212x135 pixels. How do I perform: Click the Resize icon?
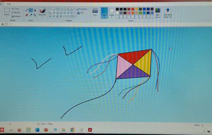(x=16, y=12)
